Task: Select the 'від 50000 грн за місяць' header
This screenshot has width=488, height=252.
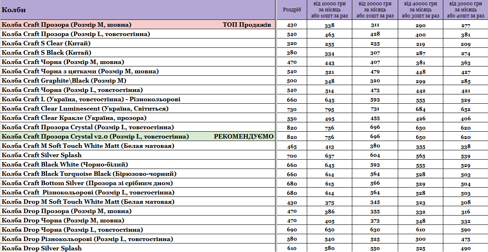Action: click(x=465, y=10)
